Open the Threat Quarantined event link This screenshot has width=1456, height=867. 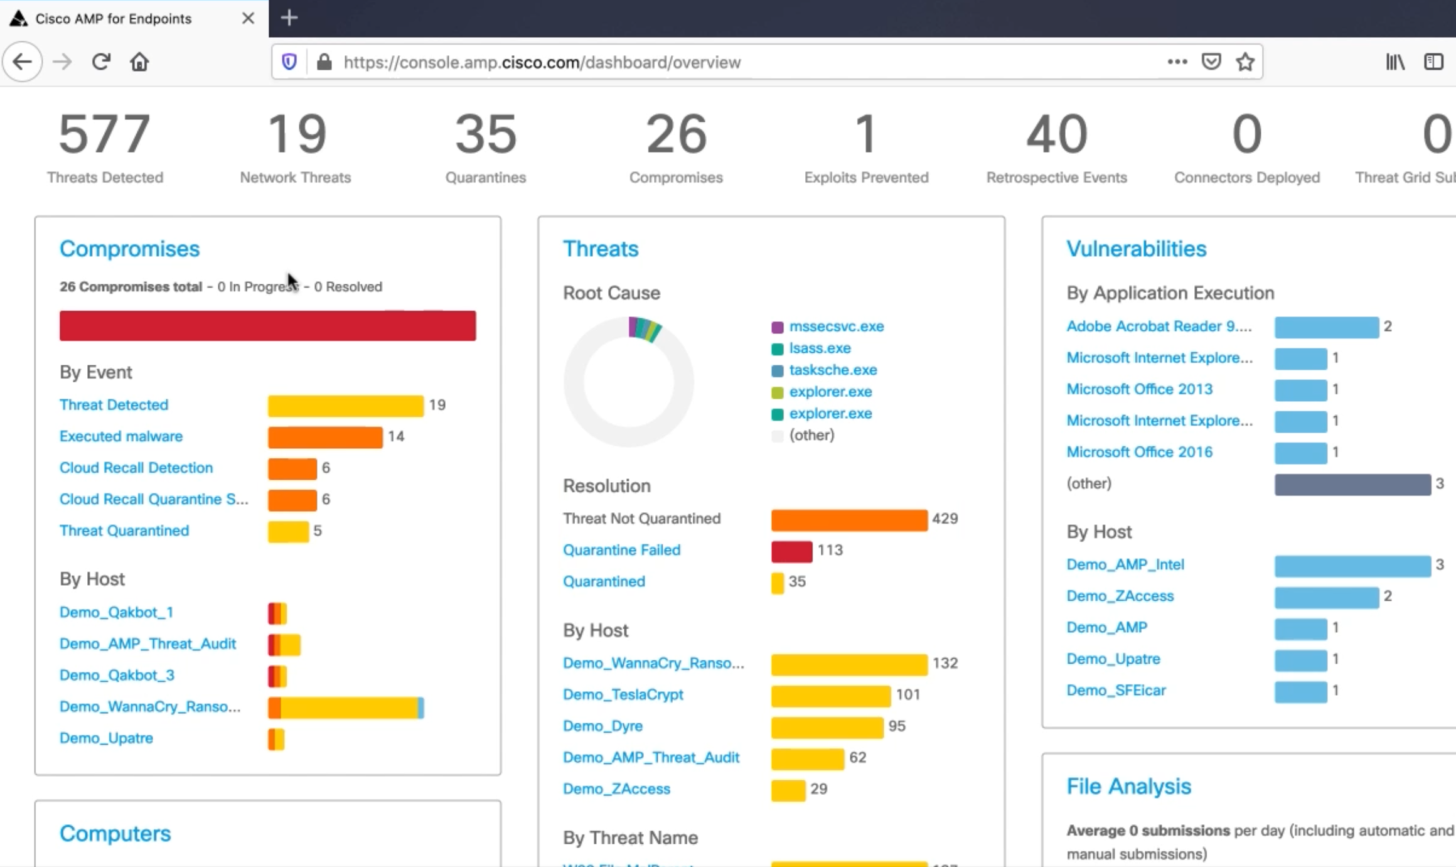(124, 530)
